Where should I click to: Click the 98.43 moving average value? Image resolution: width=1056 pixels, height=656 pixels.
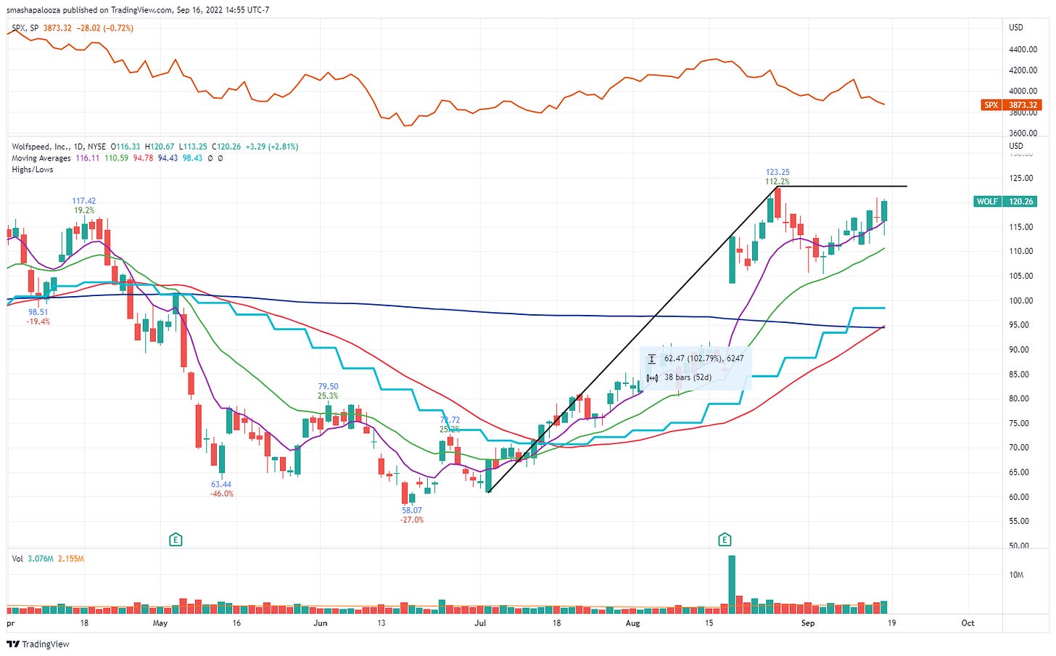[x=192, y=158]
